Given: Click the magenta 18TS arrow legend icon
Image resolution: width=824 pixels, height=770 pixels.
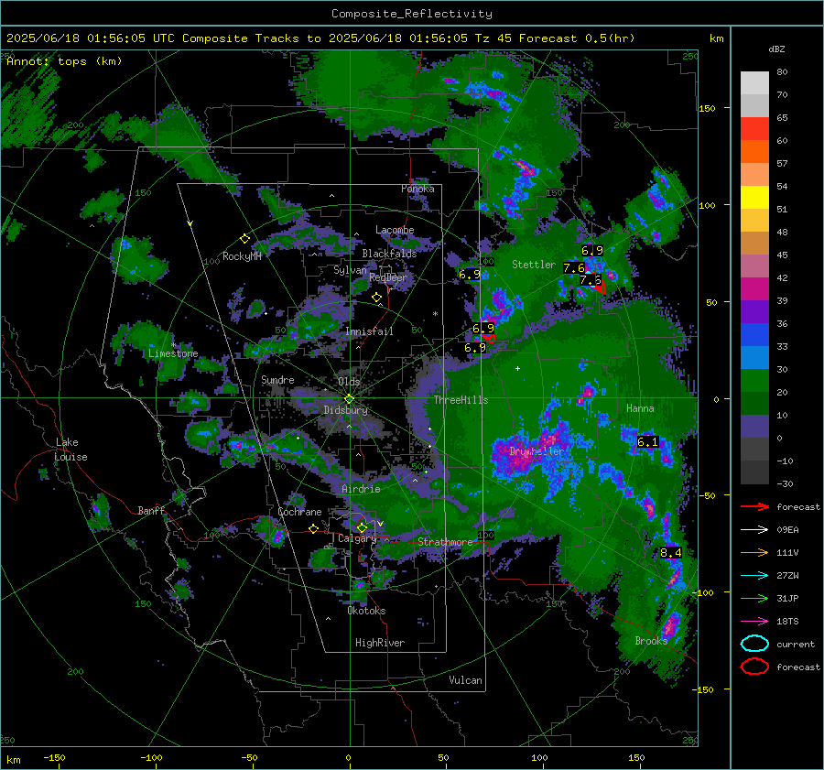Looking at the screenshot, I should coord(754,622).
